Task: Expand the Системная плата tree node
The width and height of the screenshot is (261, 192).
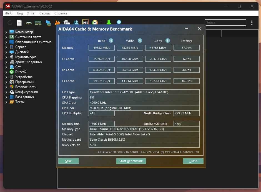Action: click(6, 37)
